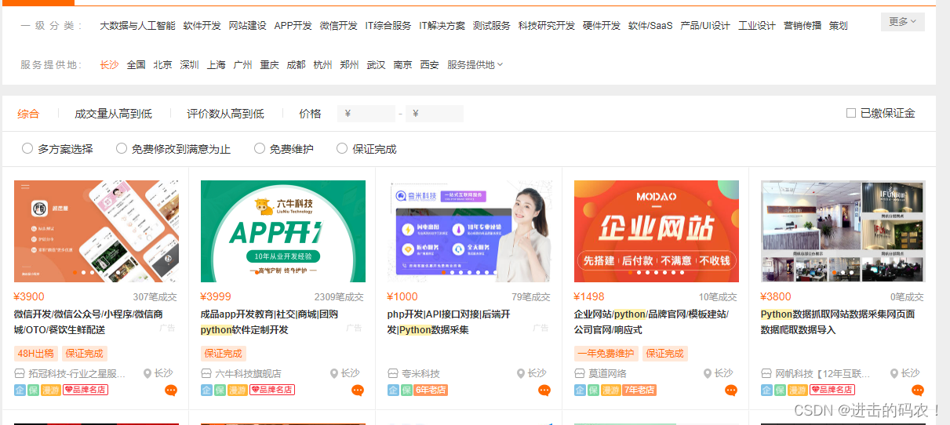Sort by 成交量从高到低

[113, 114]
